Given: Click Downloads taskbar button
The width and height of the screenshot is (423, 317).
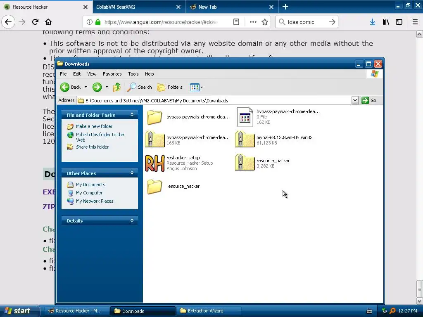Looking at the screenshot, I should (143, 311).
